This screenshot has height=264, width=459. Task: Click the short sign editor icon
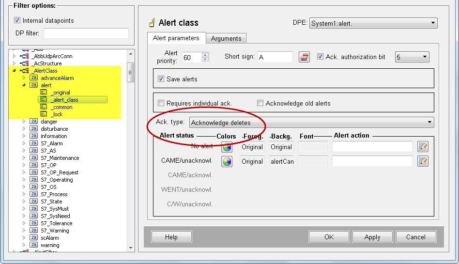pos(304,57)
